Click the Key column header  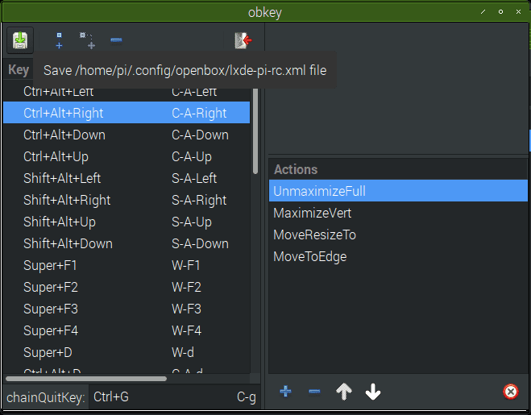click(19, 70)
